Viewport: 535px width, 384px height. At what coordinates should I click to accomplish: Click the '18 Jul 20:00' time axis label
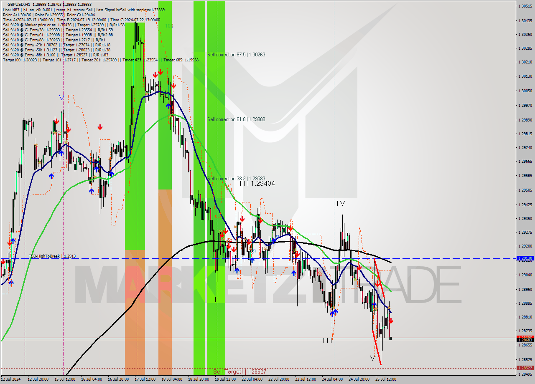tap(199, 379)
